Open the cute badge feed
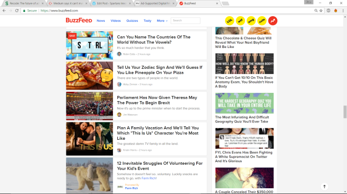Viewport: 347px width, 194px height. pyautogui.click(x=262, y=21)
